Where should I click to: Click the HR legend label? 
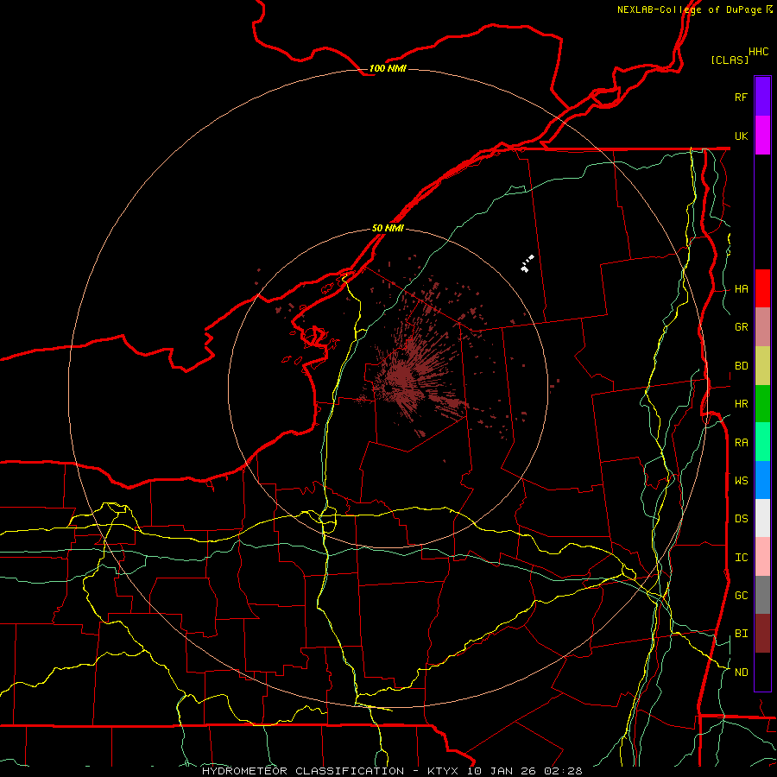pyautogui.click(x=742, y=404)
